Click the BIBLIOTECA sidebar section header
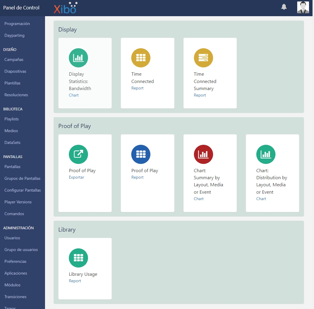 click(x=13, y=109)
